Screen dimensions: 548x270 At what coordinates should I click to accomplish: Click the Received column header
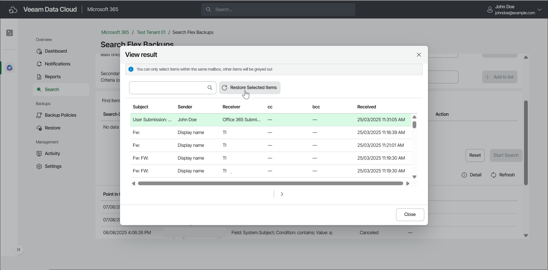click(x=367, y=107)
